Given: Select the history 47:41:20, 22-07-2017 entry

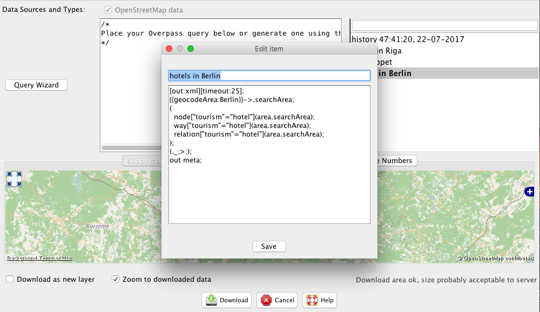Looking at the screenshot, I should 408,39.
